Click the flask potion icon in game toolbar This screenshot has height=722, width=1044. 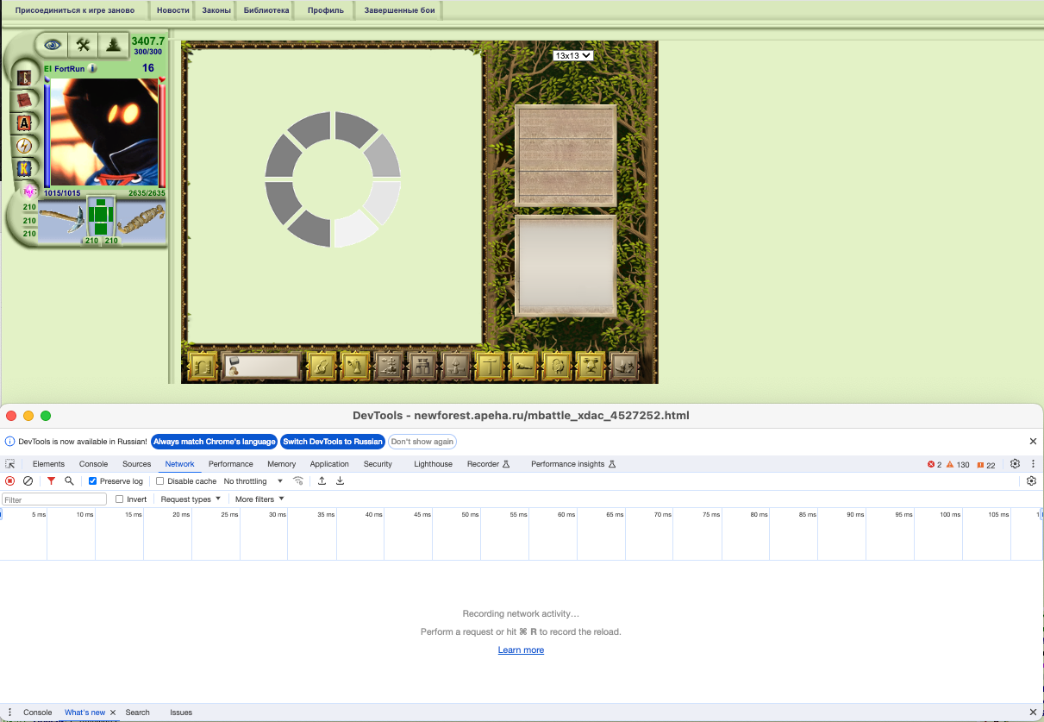[355, 367]
